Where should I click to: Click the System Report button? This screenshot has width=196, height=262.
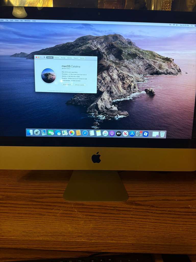[67, 84]
